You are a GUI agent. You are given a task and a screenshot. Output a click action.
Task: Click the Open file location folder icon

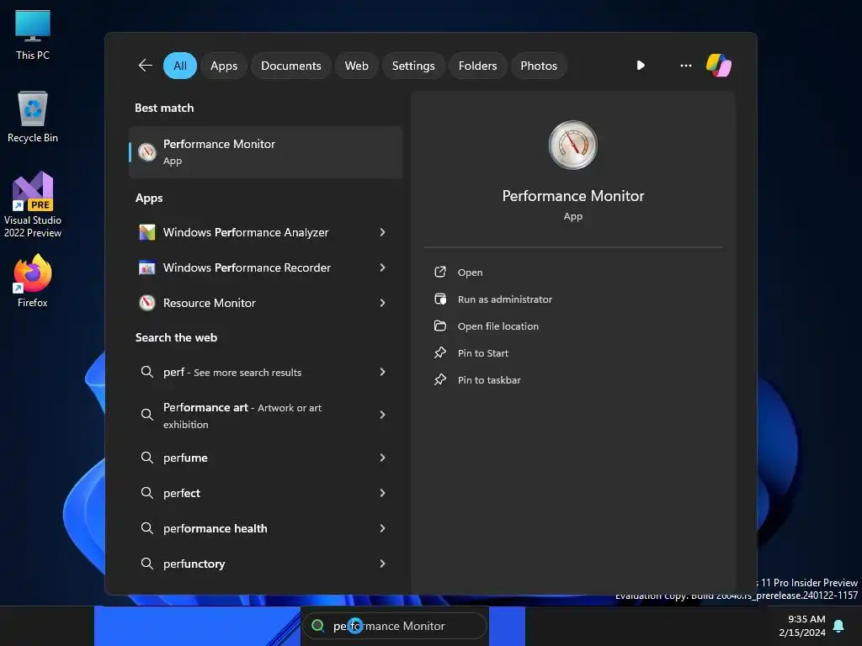[x=439, y=326]
